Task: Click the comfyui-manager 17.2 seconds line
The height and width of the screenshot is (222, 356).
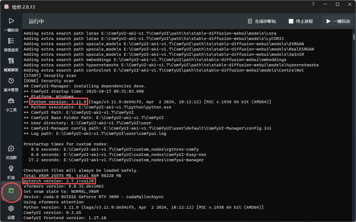Action: [116, 160]
